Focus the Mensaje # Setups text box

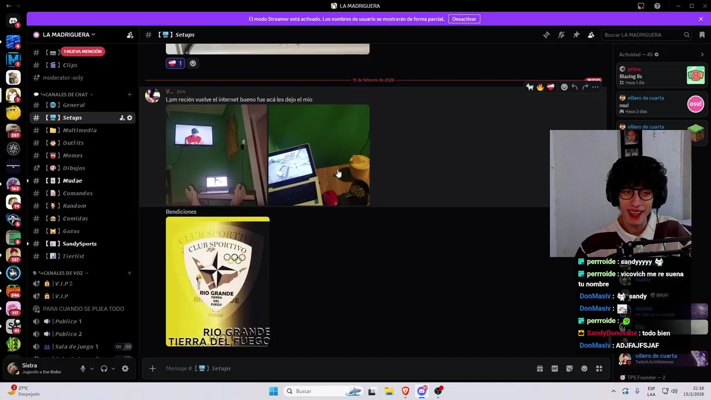click(x=344, y=368)
